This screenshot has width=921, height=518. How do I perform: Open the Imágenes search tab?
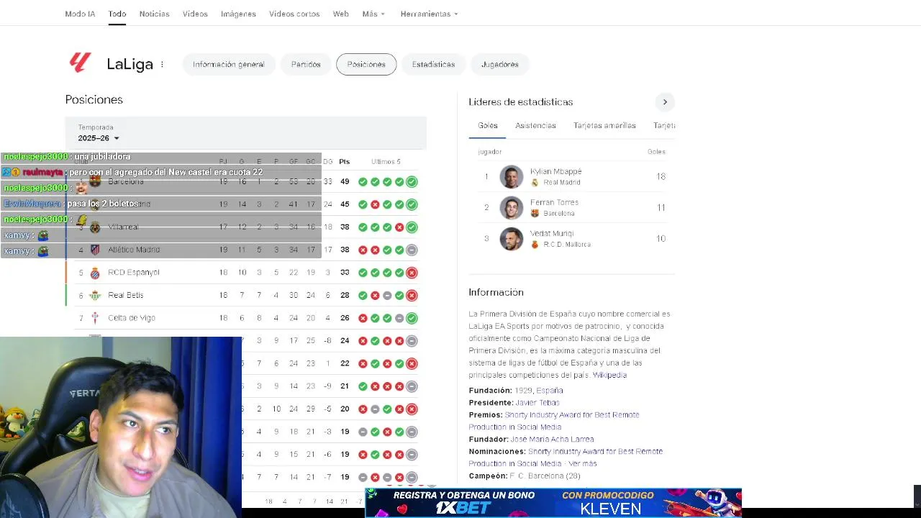click(238, 14)
